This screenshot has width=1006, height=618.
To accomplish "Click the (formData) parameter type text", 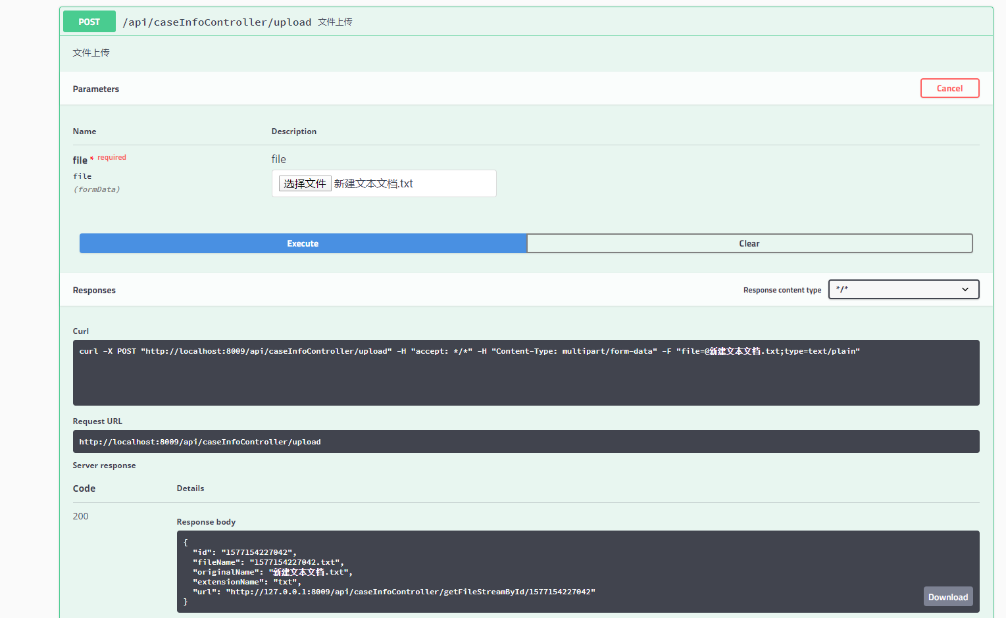I will click(97, 189).
